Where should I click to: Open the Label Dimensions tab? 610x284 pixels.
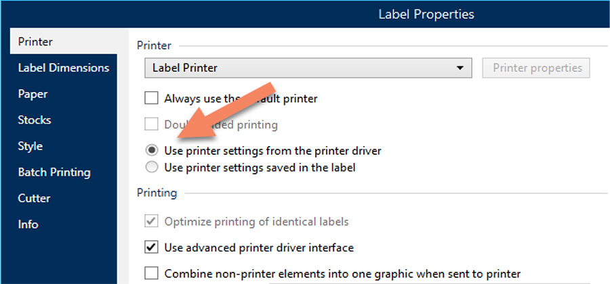pyautogui.click(x=64, y=68)
